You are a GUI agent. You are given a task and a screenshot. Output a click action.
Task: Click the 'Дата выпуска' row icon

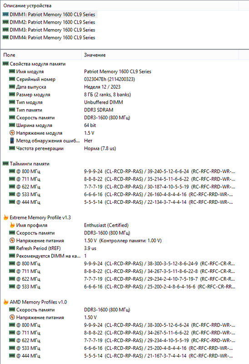click(x=12, y=87)
